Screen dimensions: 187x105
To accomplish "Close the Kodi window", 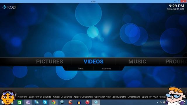I will coord(183,1).
